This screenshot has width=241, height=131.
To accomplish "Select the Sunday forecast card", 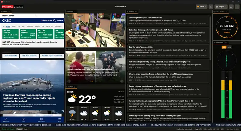I will (95, 113).
